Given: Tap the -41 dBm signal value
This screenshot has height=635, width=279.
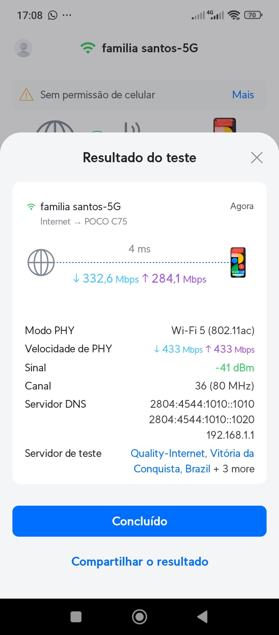Looking at the screenshot, I should click(x=235, y=367).
